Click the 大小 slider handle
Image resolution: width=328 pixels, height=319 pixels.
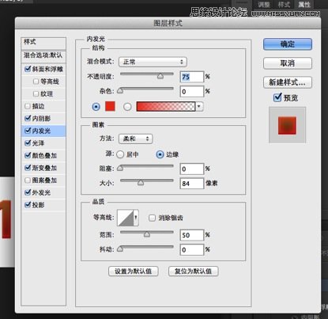pyautogui.click(x=141, y=182)
